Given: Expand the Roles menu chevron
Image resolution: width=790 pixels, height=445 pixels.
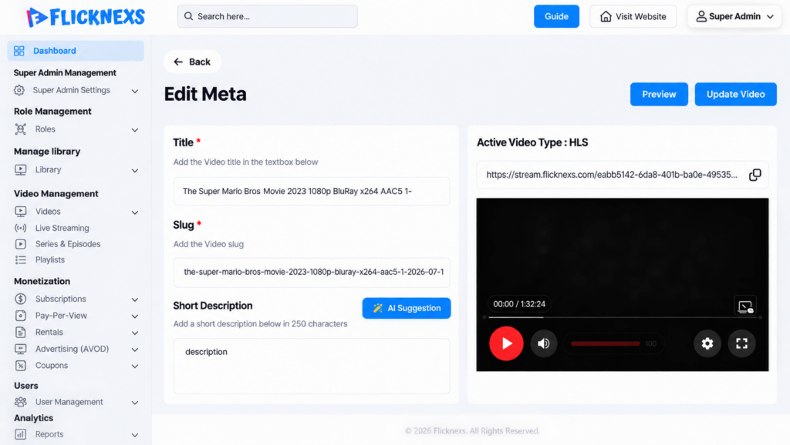Looking at the screenshot, I should (x=135, y=130).
